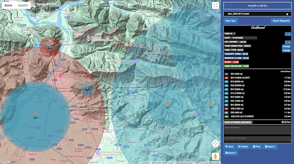Click WINDOW CLOSE time label
This screenshot has width=294, height=164.
tap(237, 58)
